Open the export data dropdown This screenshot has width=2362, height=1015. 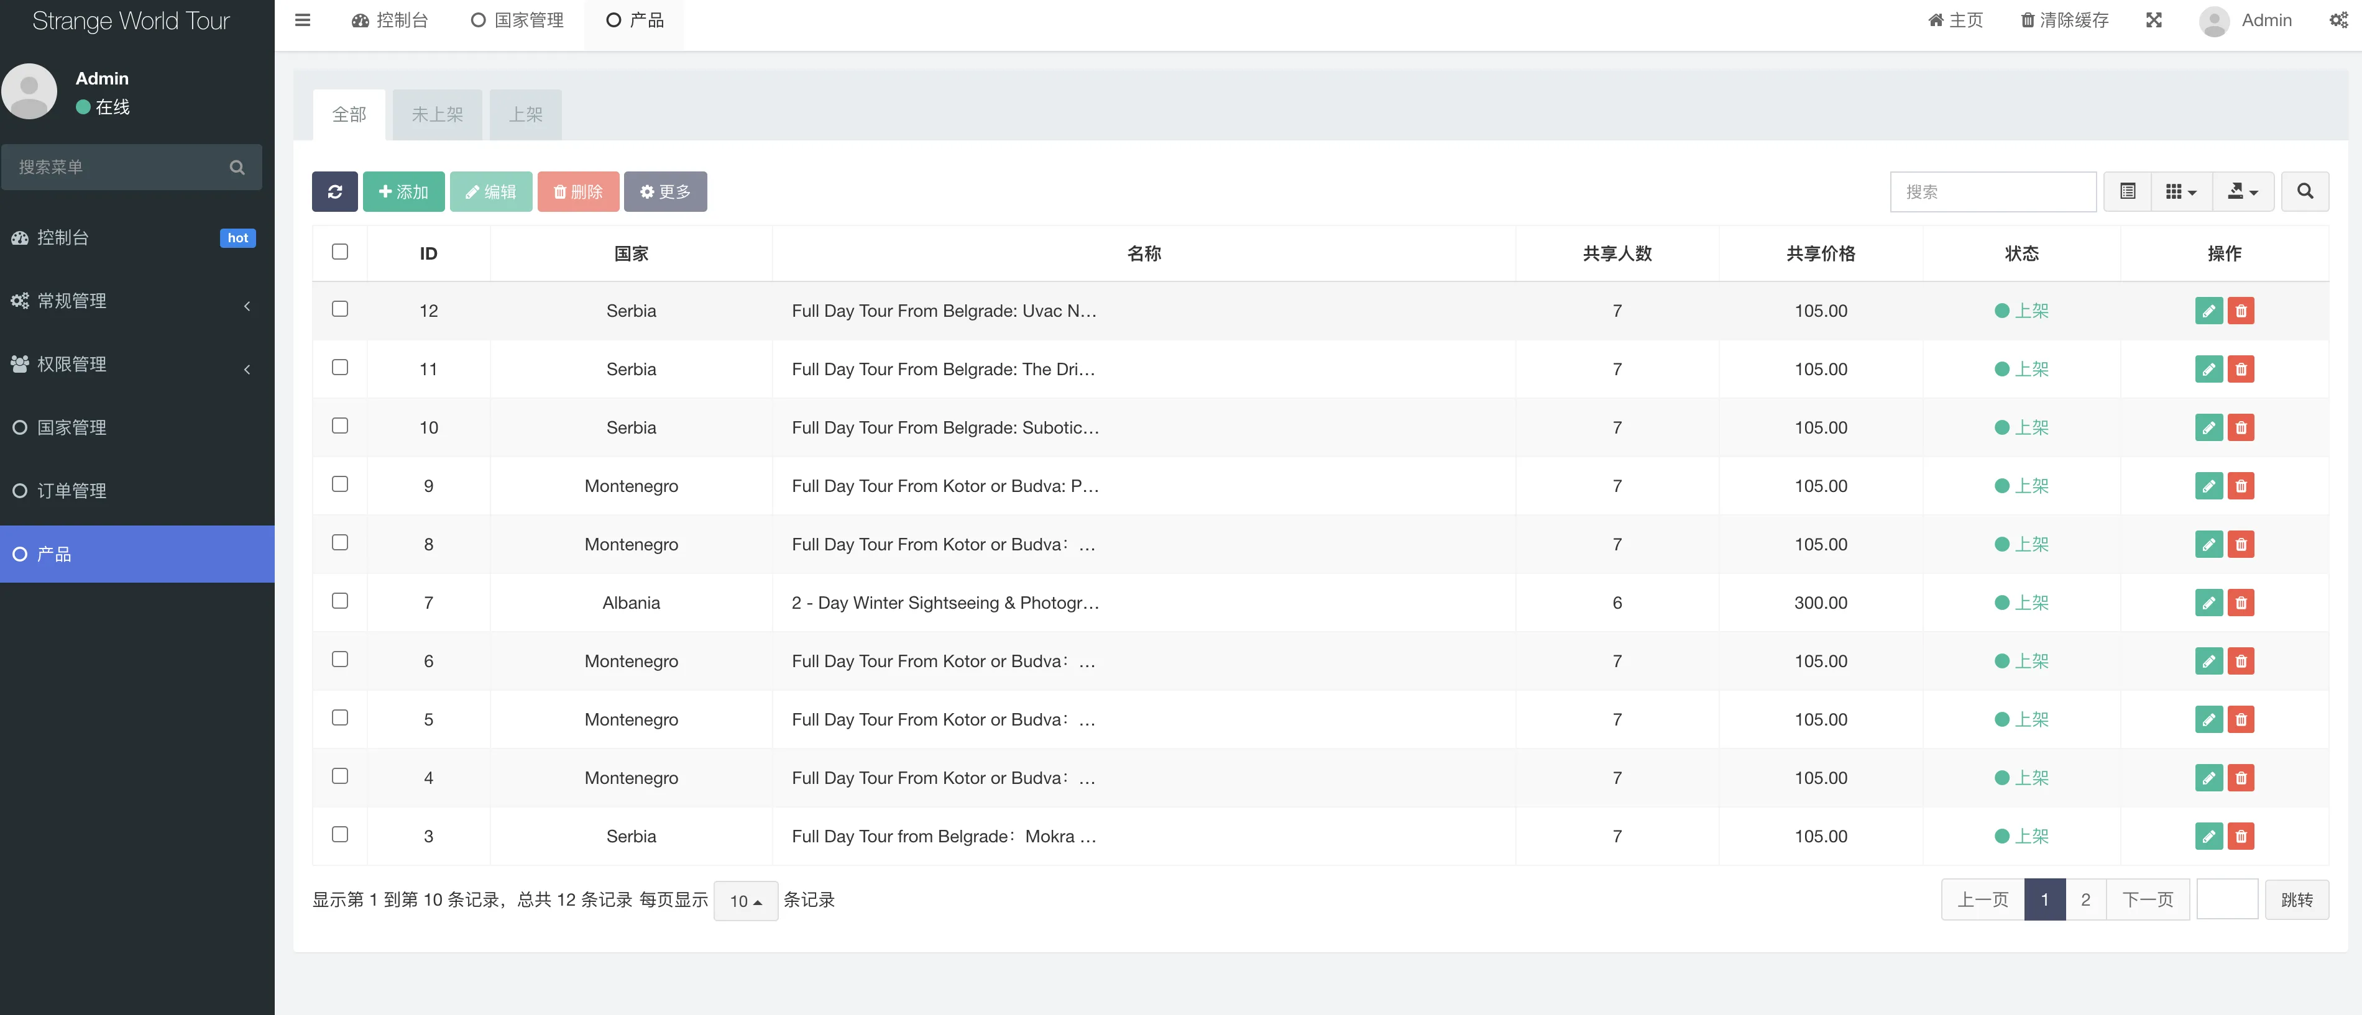coord(2243,191)
